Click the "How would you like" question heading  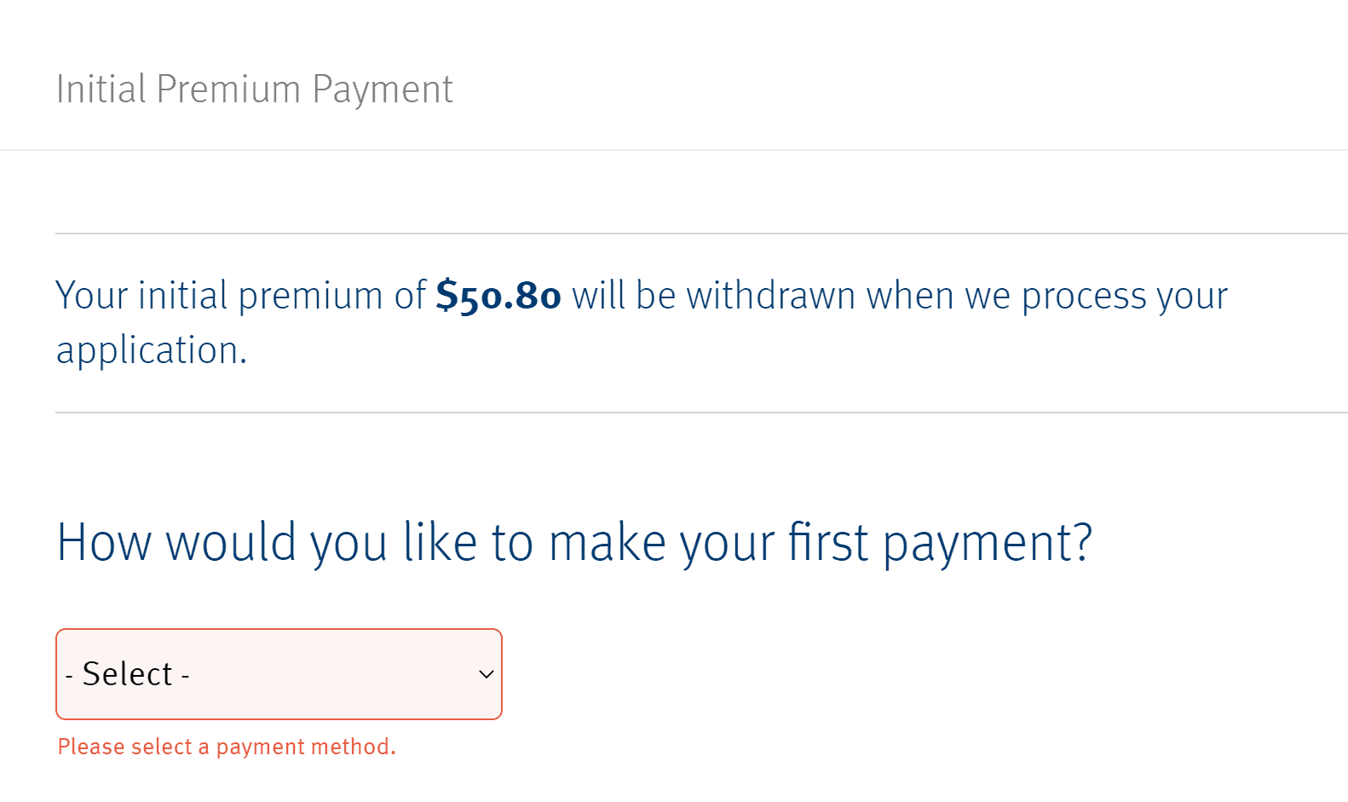[573, 543]
